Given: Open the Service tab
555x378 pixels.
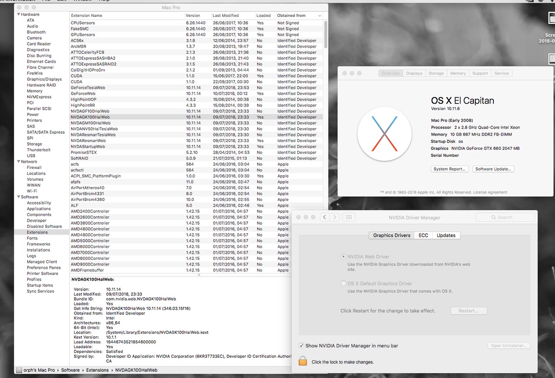Looking at the screenshot, I should click(x=502, y=73).
